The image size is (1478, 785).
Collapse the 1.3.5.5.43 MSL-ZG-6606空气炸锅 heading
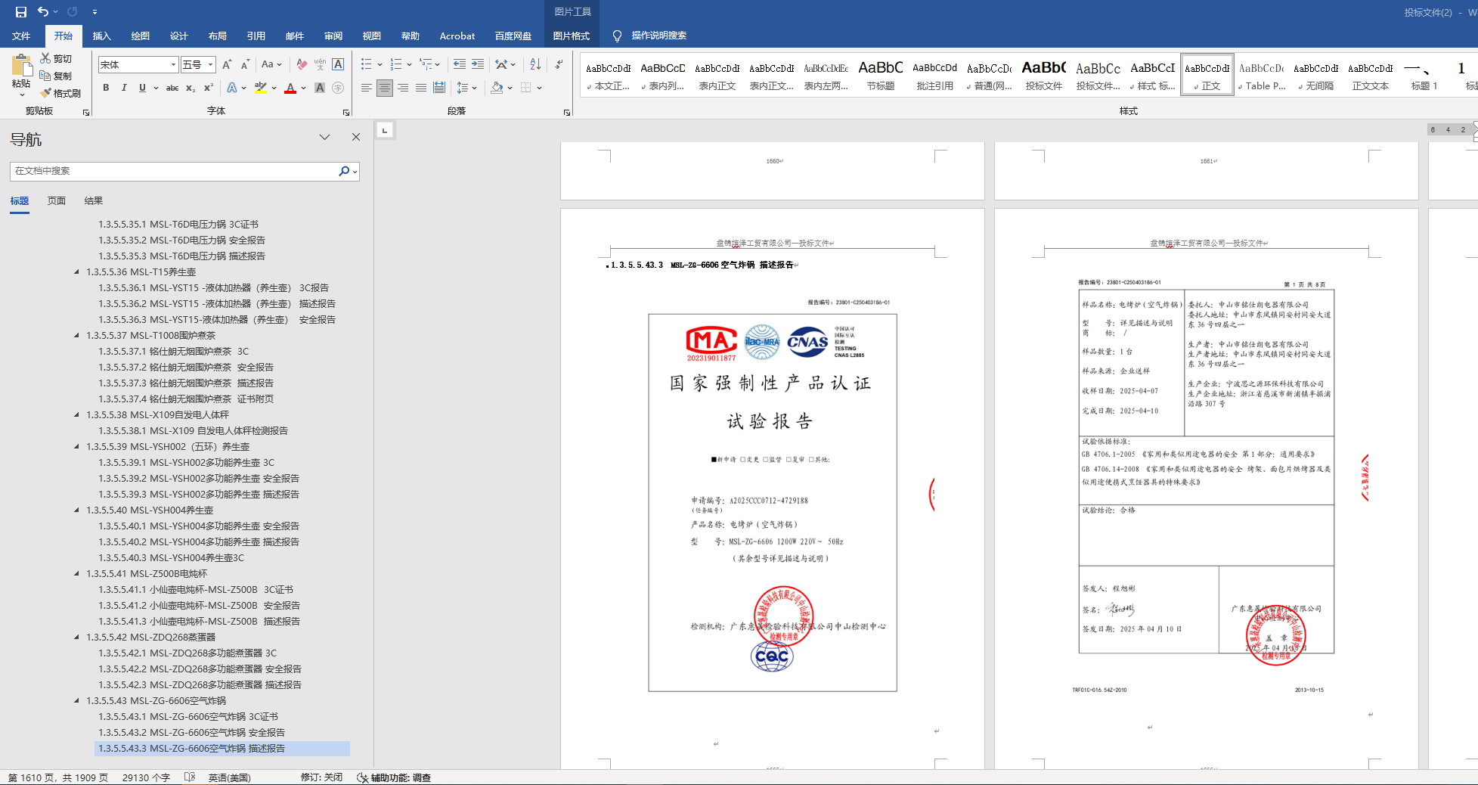point(76,700)
